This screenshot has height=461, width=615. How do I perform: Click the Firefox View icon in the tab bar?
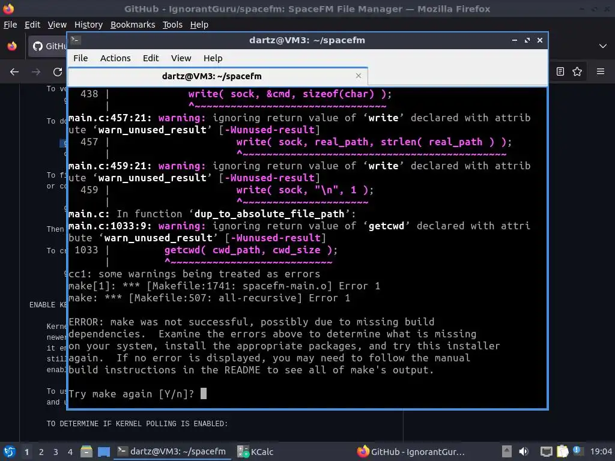tap(12, 46)
